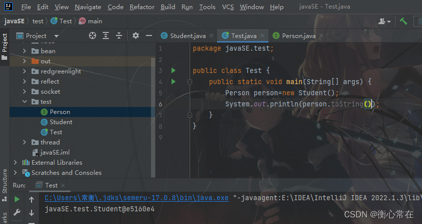This screenshot has width=422, height=224.
Task: Click the Expand All icon
Action: (x=106, y=35)
